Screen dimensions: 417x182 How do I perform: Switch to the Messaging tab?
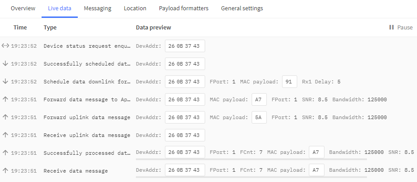point(97,8)
